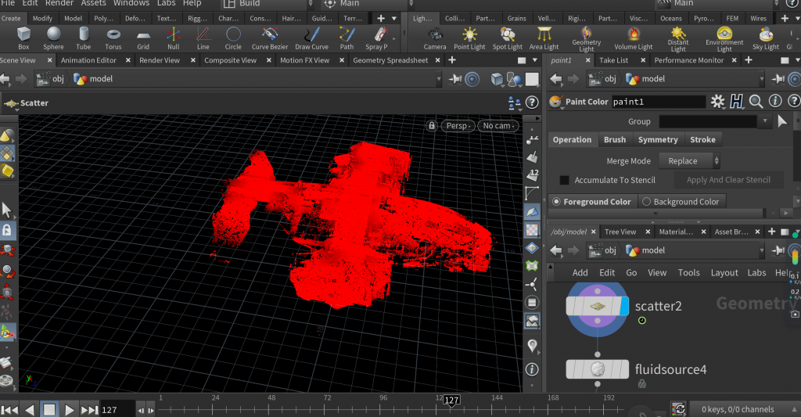Select the fluidsource4 node
This screenshot has height=417, width=801.
pyautogui.click(x=597, y=369)
